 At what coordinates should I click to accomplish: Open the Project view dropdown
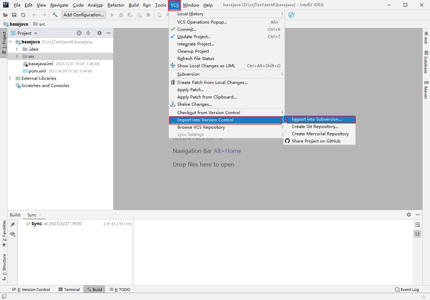(x=36, y=33)
